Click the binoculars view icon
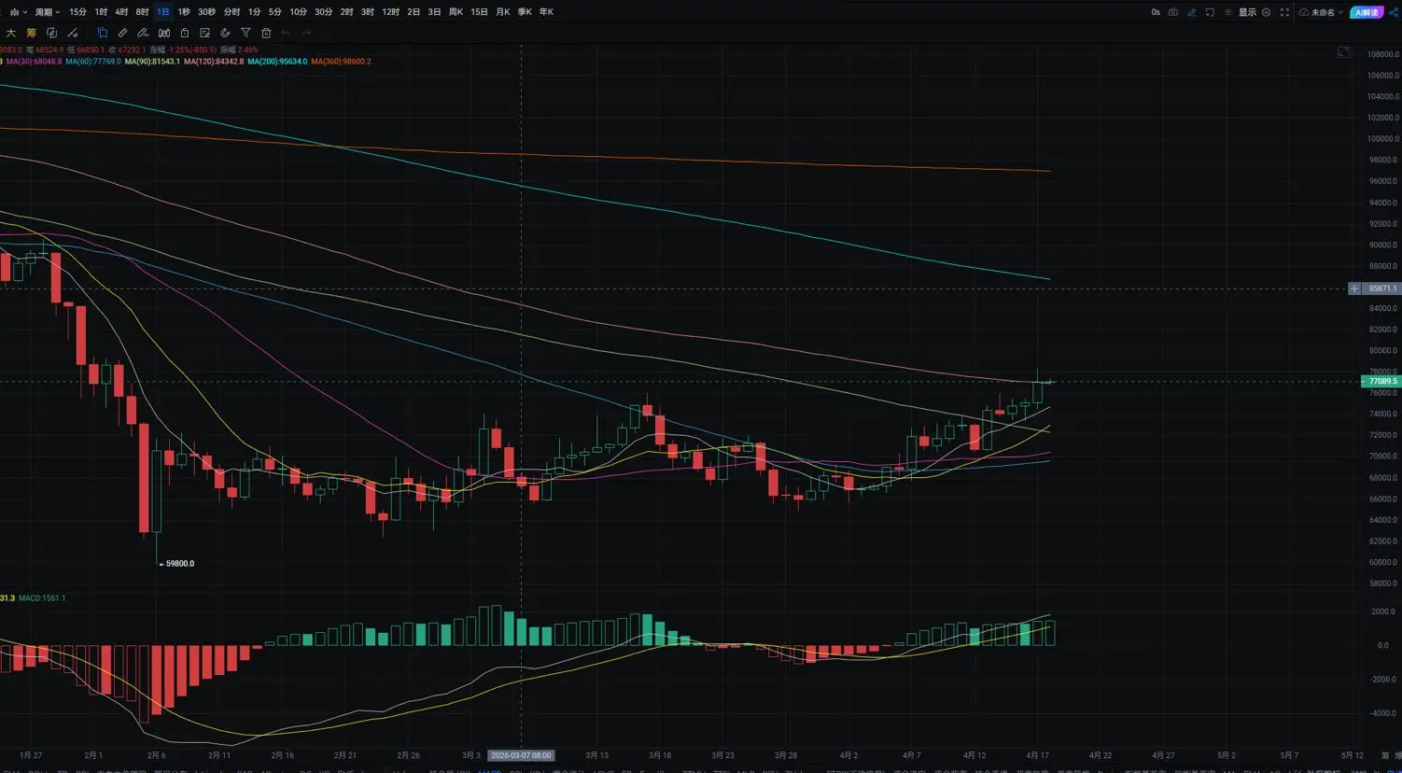The image size is (1402, 773). pyautogui.click(x=163, y=33)
